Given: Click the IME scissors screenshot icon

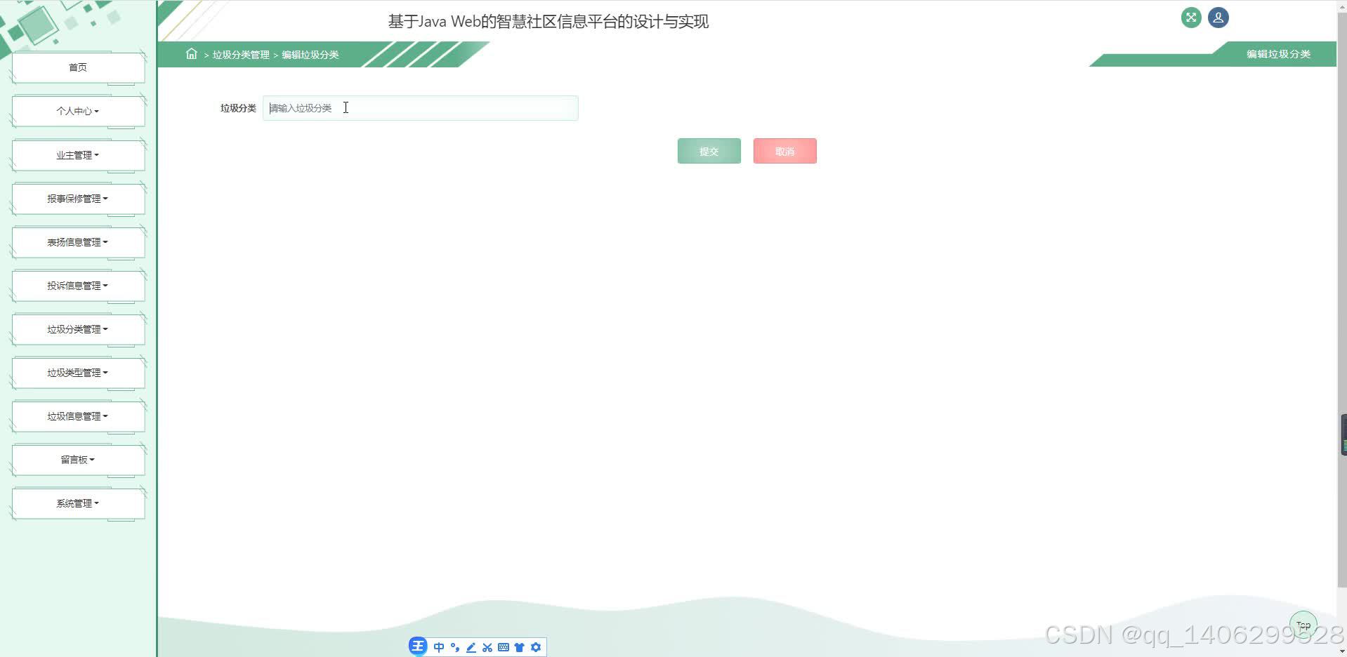Looking at the screenshot, I should (487, 646).
